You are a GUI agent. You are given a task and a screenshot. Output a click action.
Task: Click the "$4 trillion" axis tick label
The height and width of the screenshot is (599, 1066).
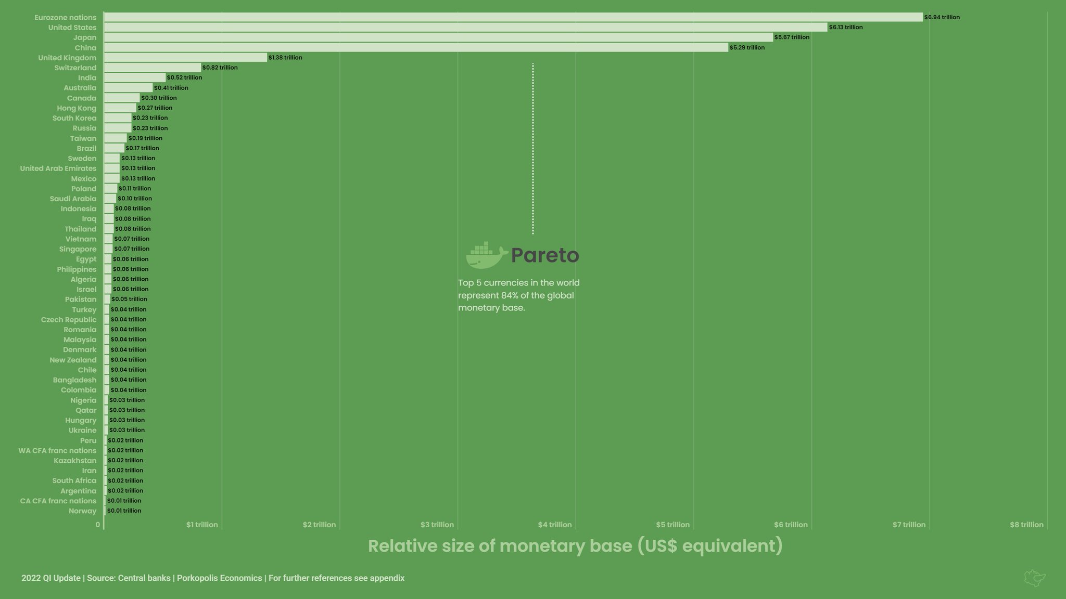point(555,525)
